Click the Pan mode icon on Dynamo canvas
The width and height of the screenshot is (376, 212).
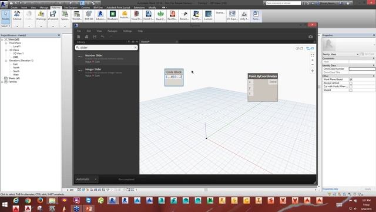(x=313, y=71)
